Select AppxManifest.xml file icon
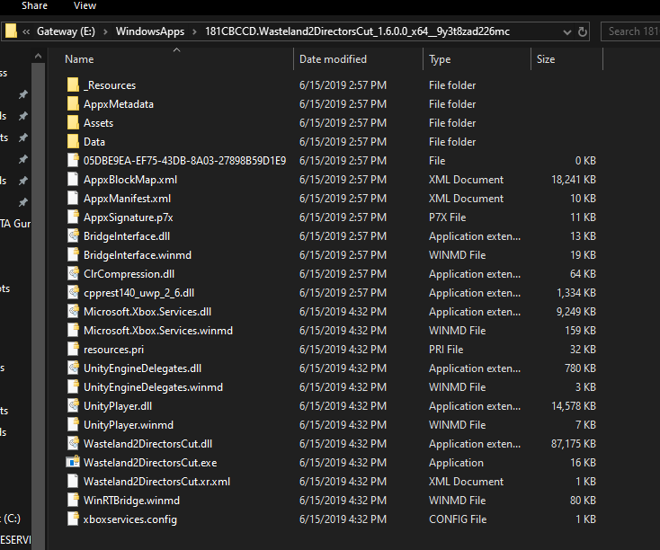This screenshot has height=550, width=660. pyautogui.click(x=73, y=199)
